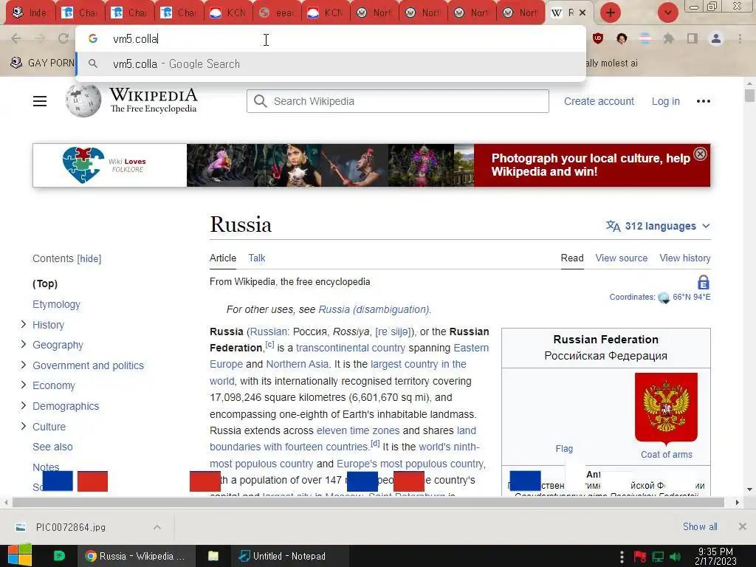This screenshot has width=756, height=567.
Task: Open downloaded file PIC0072864.jpg
Action: [71, 527]
